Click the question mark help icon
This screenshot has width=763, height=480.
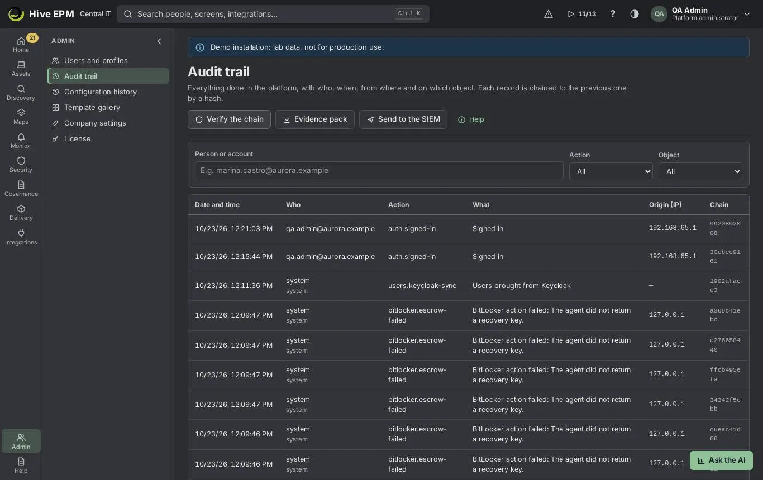(613, 14)
